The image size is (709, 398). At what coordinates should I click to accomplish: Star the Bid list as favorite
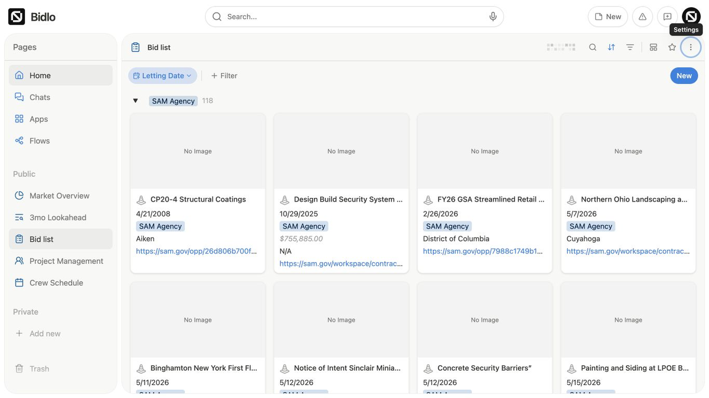672,47
